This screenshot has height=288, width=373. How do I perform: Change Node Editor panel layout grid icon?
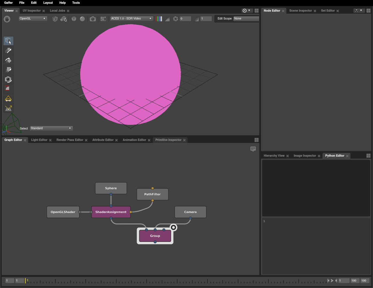pyautogui.click(x=368, y=11)
